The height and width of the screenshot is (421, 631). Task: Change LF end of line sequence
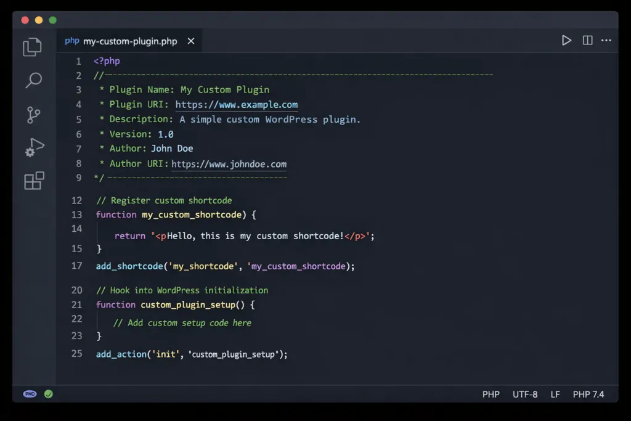555,394
